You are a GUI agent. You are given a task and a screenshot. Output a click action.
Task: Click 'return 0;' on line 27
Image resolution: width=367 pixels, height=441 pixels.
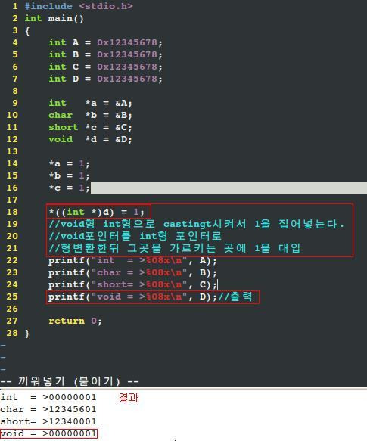[75, 321]
